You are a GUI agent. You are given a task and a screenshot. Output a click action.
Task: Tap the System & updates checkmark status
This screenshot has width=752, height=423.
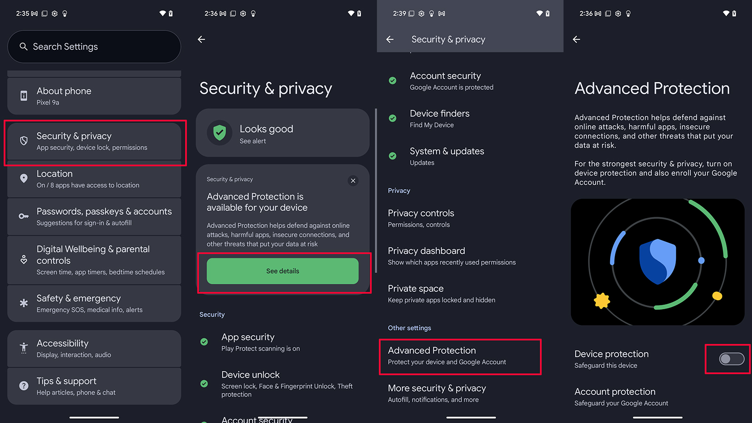[x=392, y=156]
